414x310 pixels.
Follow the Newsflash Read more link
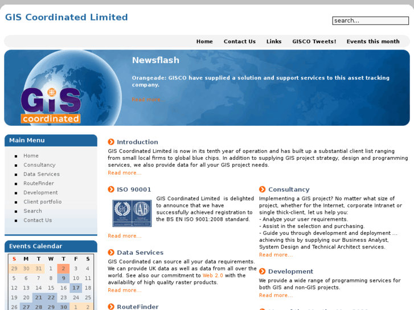click(x=149, y=100)
